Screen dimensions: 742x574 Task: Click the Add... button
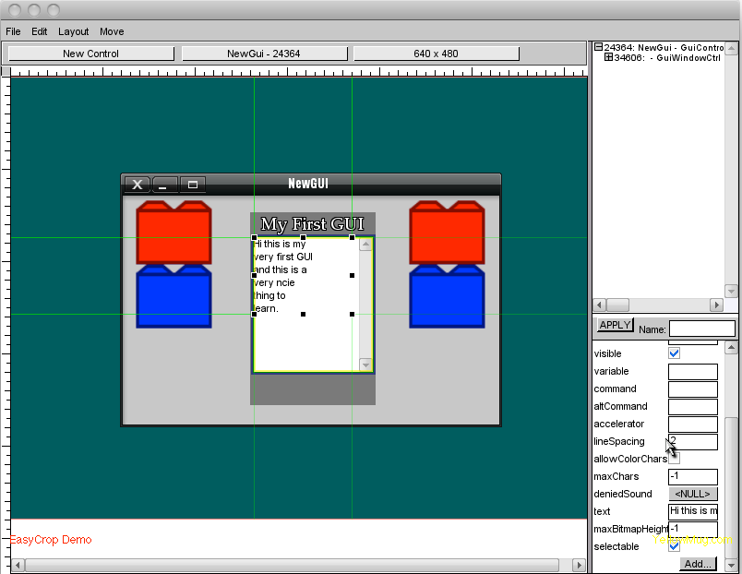coord(698,564)
